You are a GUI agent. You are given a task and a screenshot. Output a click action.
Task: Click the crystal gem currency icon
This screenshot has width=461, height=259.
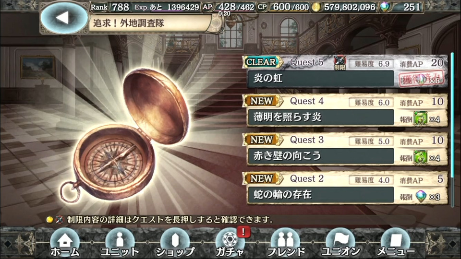tap(385, 7)
